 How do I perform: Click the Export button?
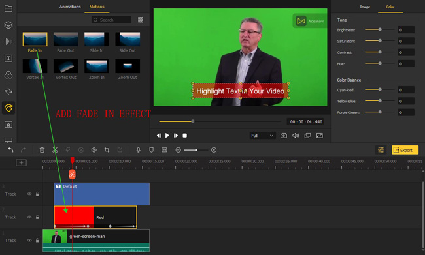[x=405, y=150]
